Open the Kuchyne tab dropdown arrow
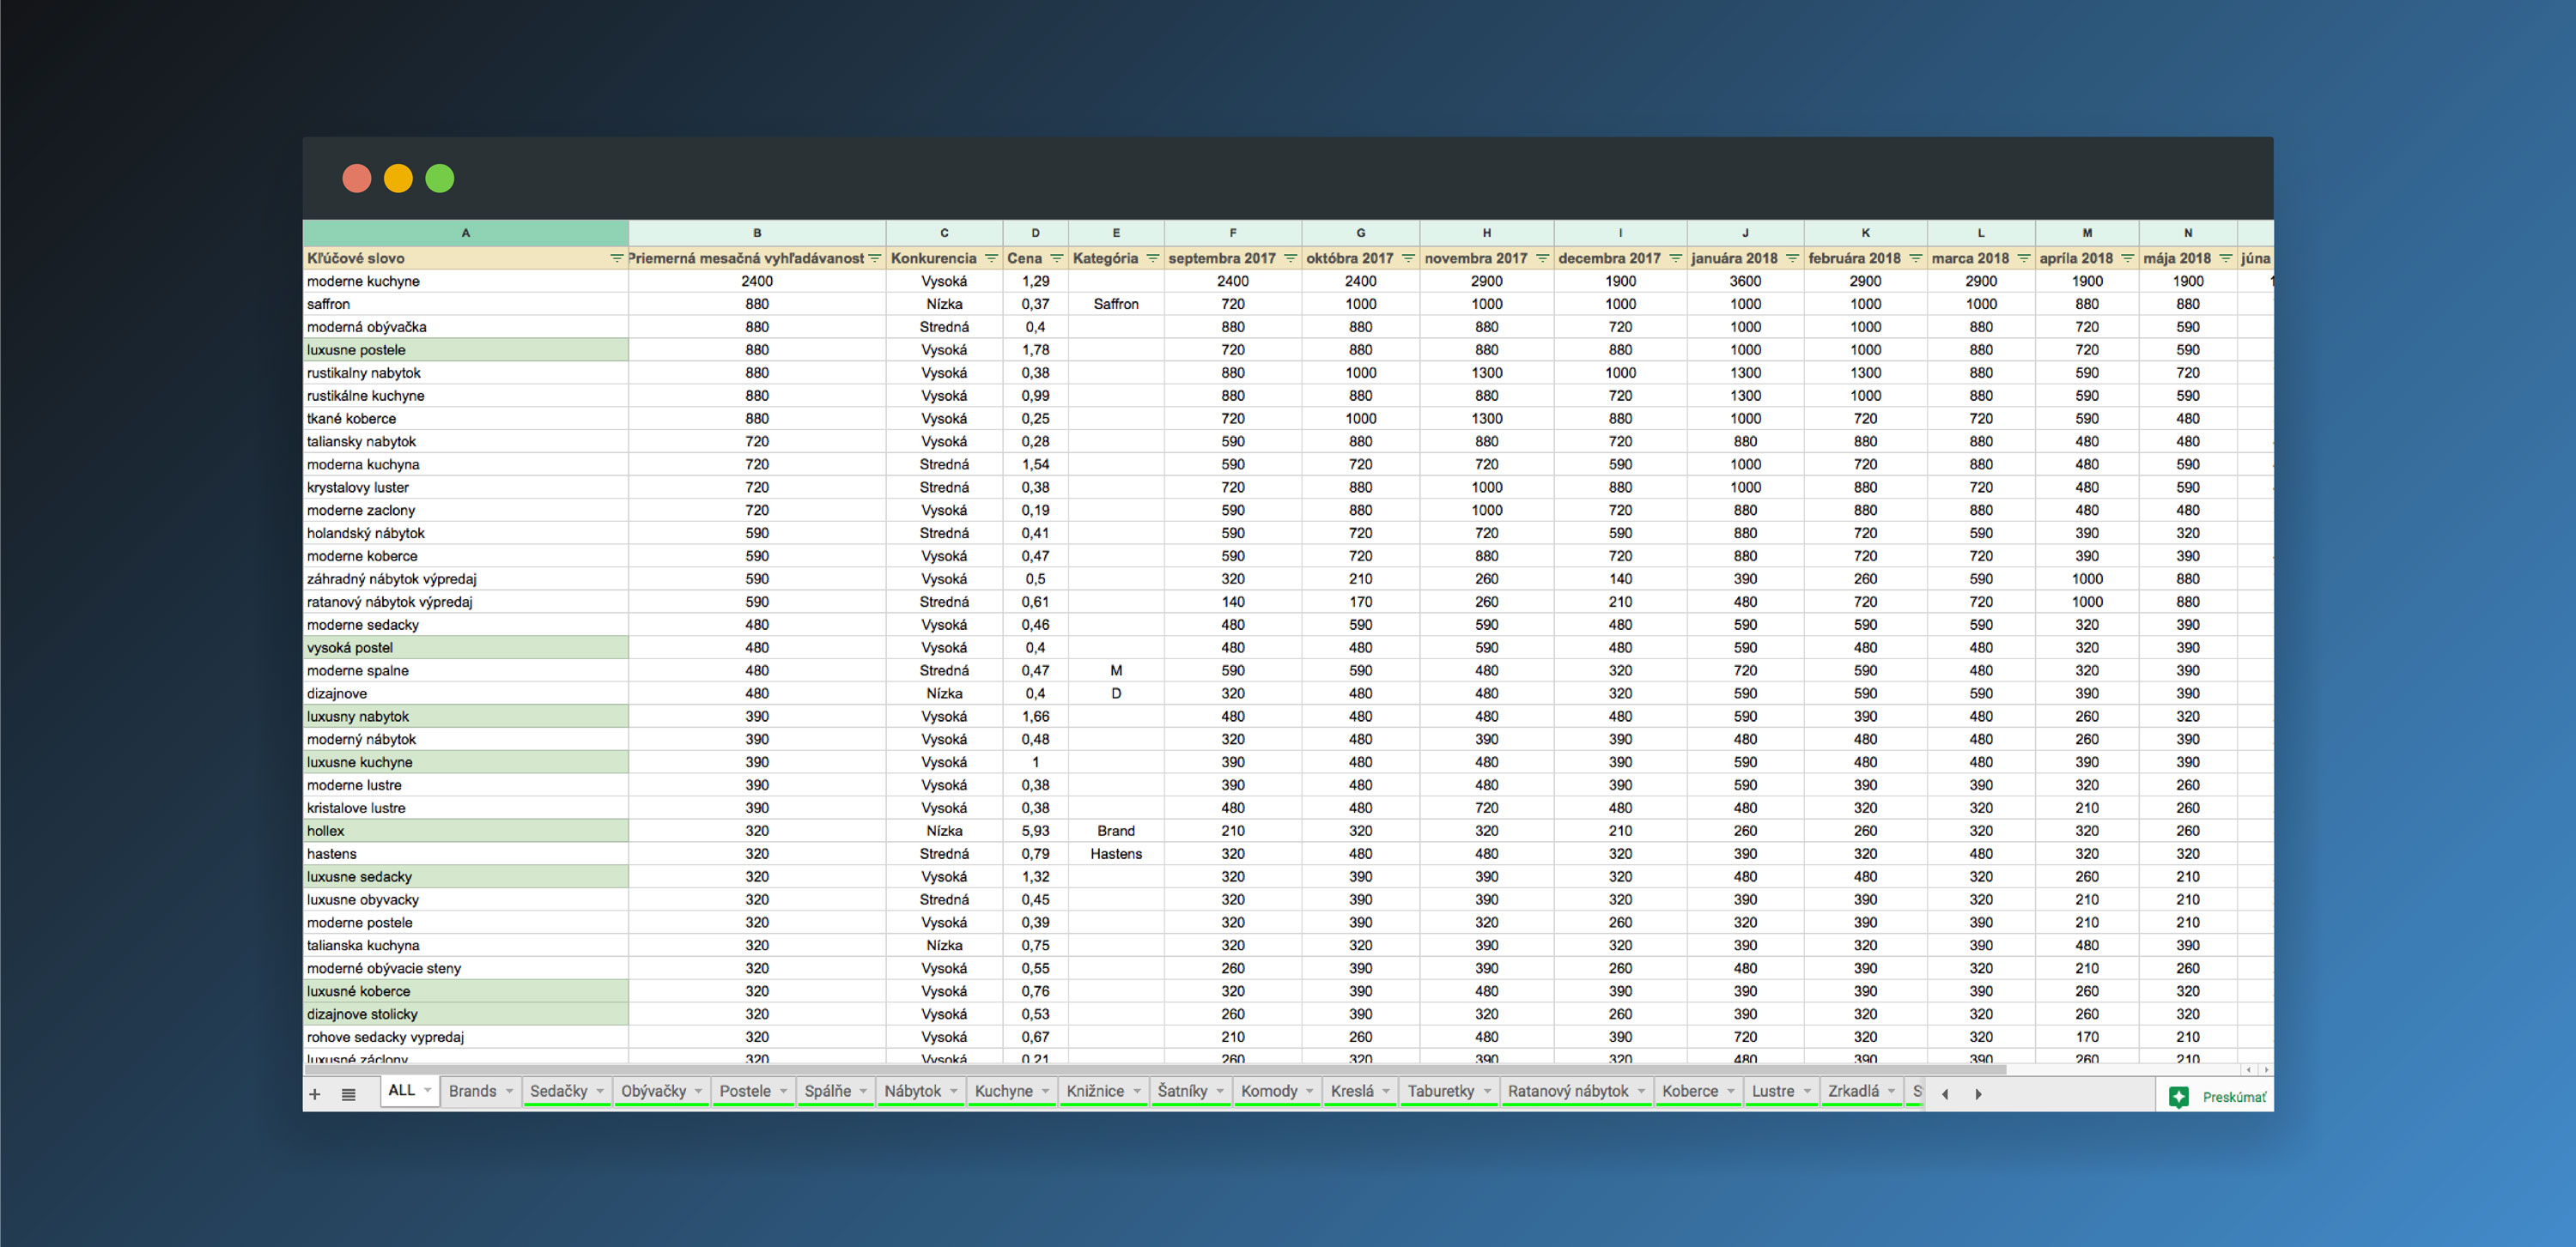This screenshot has width=2576, height=1247. 1045,1091
